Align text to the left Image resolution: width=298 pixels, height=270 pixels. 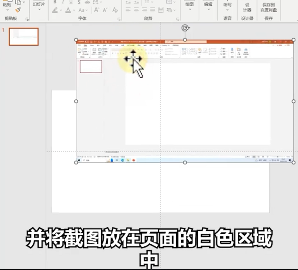[128, 10]
